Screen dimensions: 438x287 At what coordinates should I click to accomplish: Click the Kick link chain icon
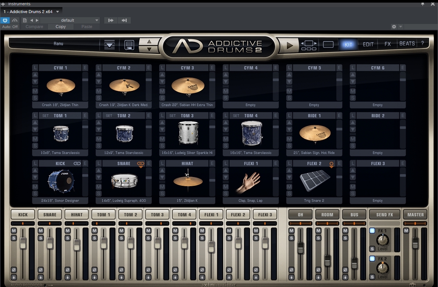77,163
